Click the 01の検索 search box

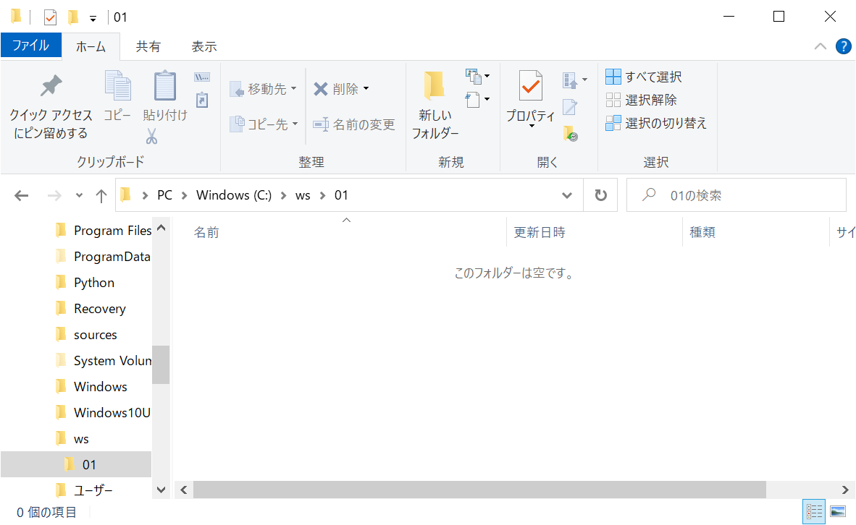point(737,195)
